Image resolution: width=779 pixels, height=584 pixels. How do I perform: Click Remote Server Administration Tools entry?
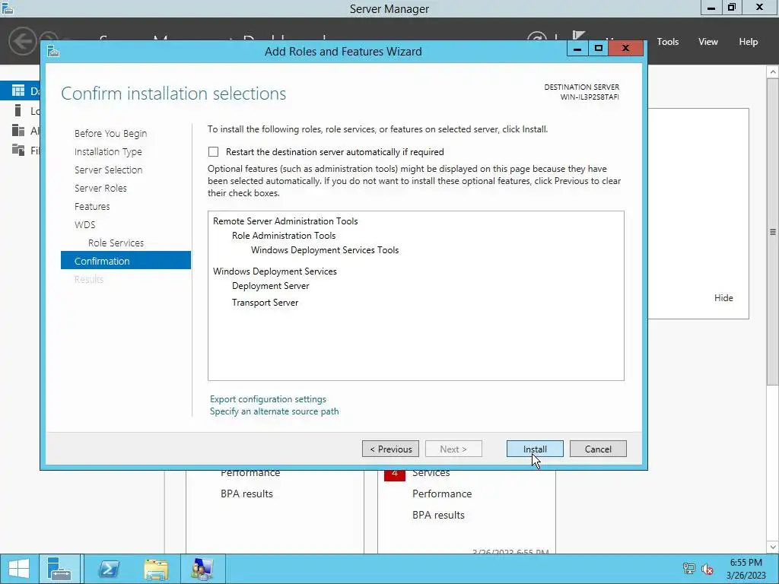click(285, 221)
